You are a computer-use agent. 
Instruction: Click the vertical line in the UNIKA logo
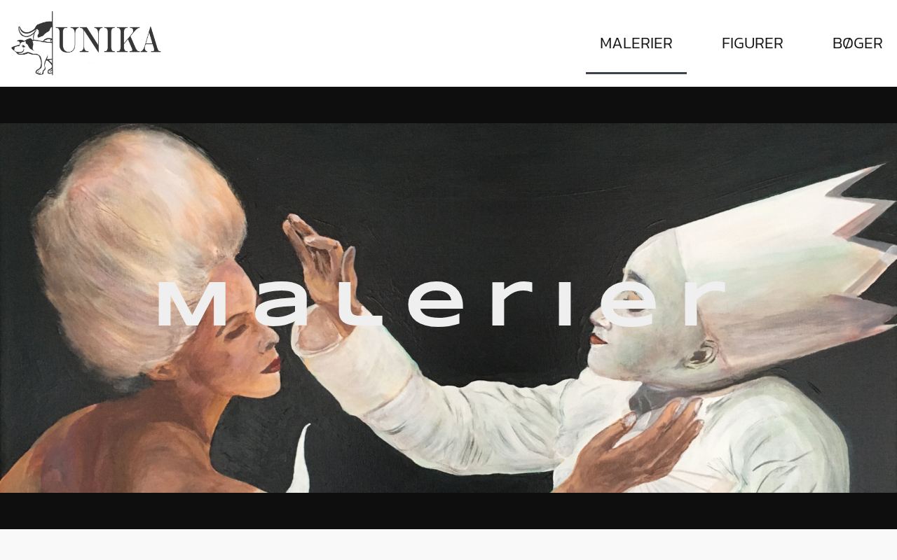point(53,43)
